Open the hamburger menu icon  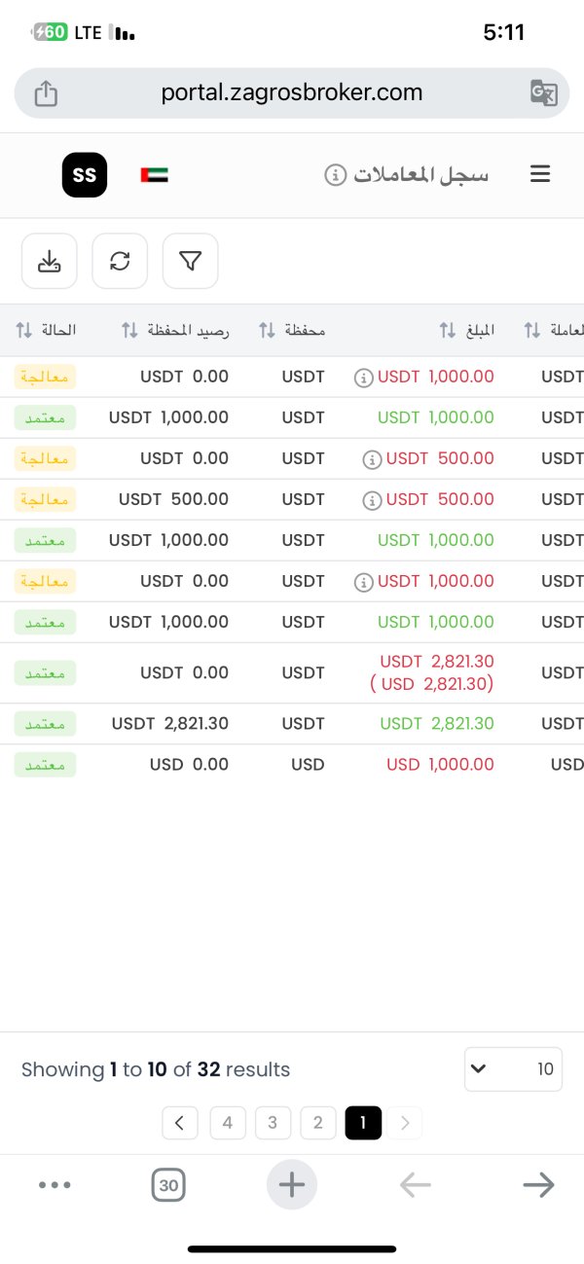tap(540, 174)
